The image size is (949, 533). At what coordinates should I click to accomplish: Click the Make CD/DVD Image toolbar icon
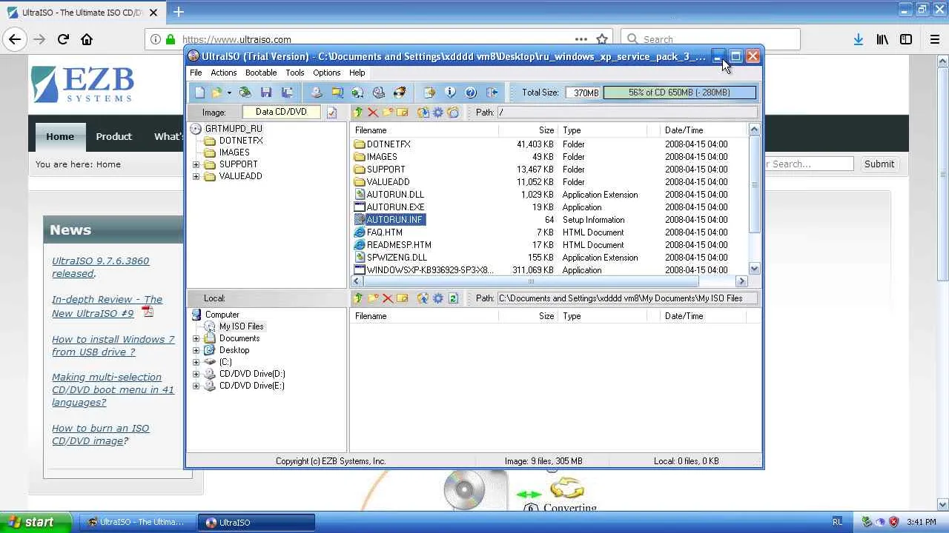[317, 93]
